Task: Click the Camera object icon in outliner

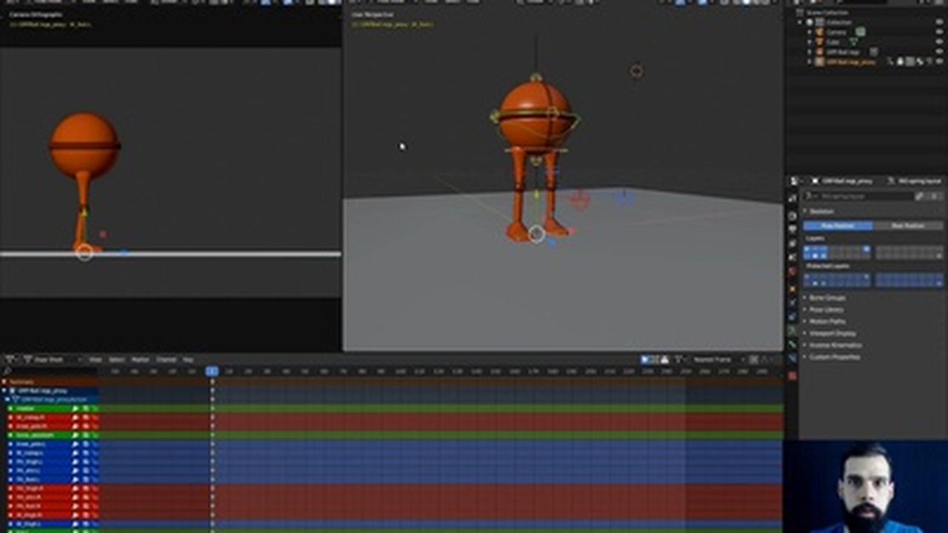Action: point(820,33)
